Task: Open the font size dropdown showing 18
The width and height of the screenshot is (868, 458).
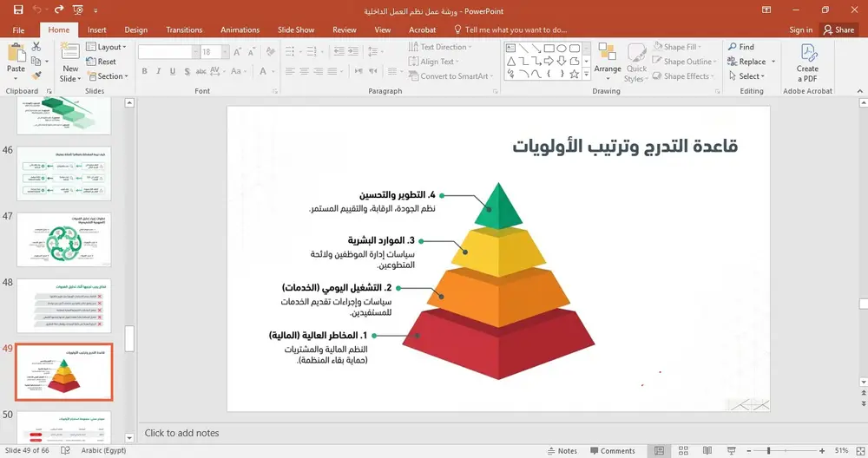Action: click(225, 52)
